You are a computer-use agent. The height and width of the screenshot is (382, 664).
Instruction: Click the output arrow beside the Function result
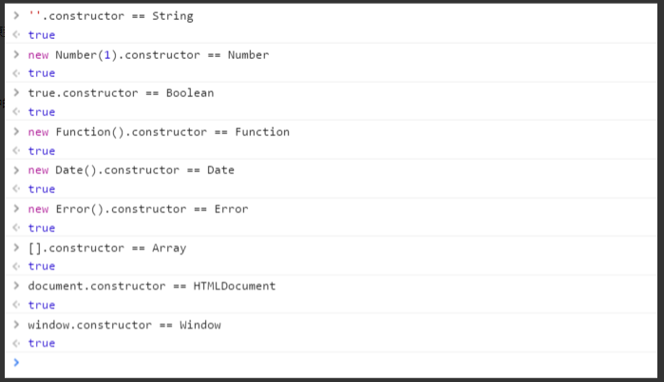point(15,151)
